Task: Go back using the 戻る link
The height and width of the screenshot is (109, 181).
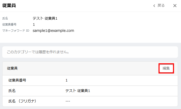Action: click(161, 5)
